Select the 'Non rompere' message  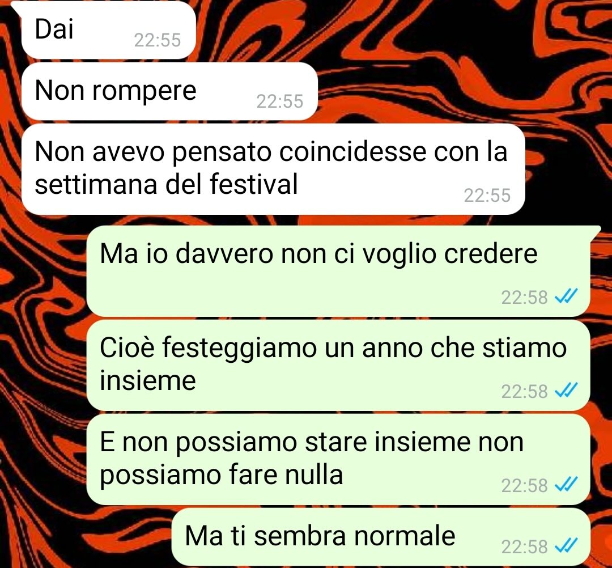point(169,91)
